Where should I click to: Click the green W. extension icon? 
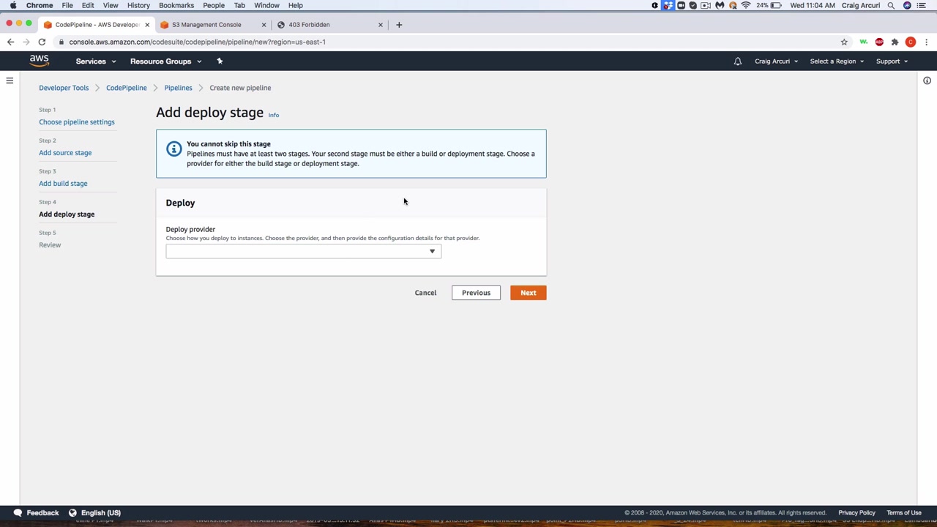(864, 42)
